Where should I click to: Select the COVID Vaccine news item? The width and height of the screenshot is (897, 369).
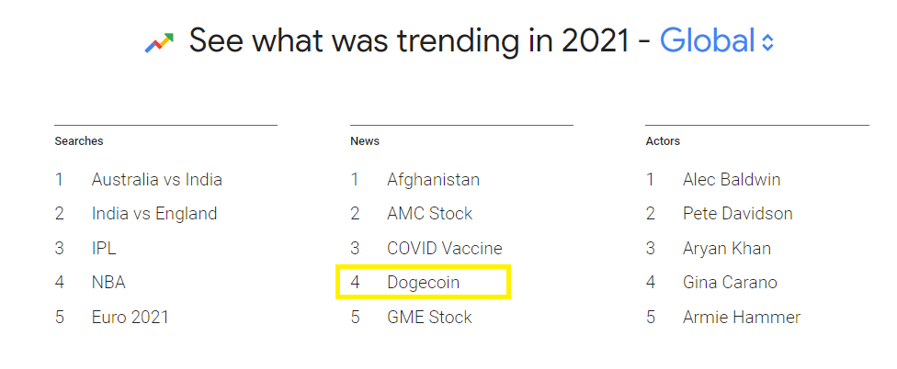point(445,248)
